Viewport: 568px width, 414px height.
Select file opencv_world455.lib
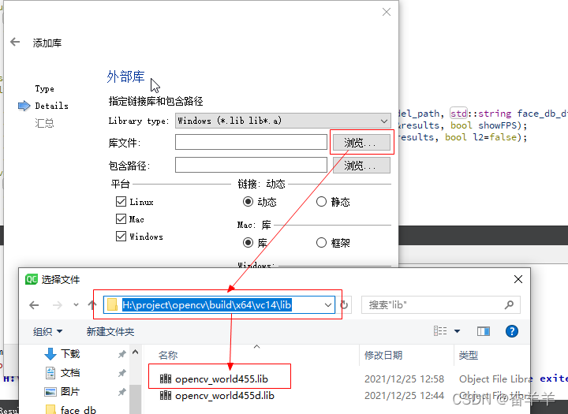coord(221,379)
